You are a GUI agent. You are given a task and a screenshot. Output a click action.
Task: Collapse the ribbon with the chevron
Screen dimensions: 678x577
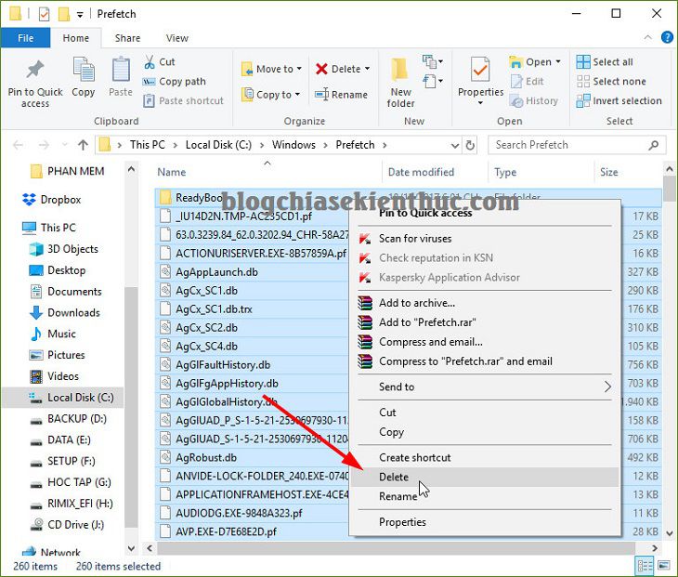[647, 37]
